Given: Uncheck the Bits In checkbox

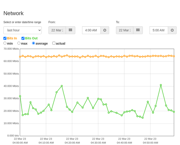Looking at the screenshot, I should (5, 38).
